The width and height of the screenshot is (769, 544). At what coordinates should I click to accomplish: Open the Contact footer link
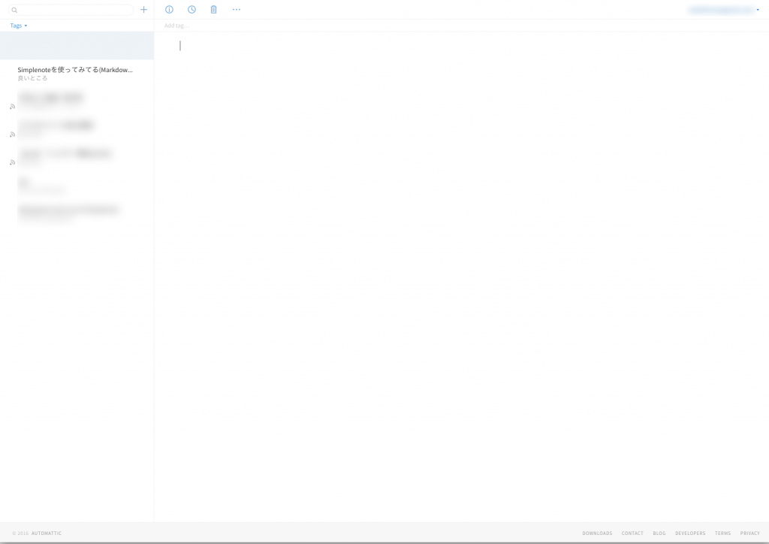(x=632, y=533)
